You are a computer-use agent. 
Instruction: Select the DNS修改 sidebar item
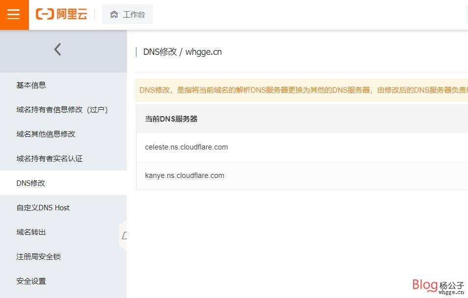(31, 183)
